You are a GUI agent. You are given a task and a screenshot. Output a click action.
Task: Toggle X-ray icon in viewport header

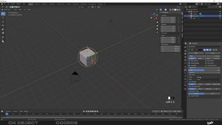pyautogui.click(x=170, y=10)
